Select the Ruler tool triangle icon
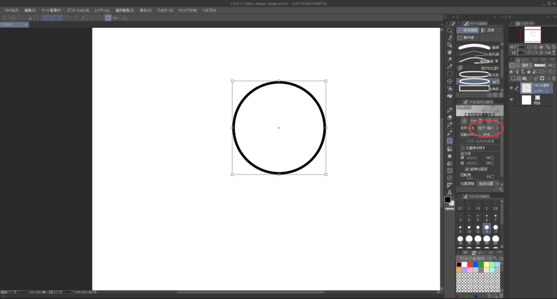This screenshot has height=299, width=557. [x=449, y=185]
